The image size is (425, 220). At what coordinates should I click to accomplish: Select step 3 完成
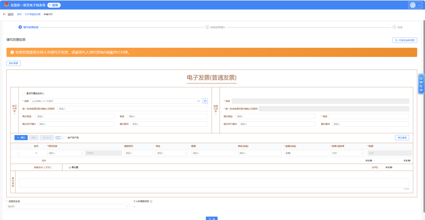pos(397,27)
